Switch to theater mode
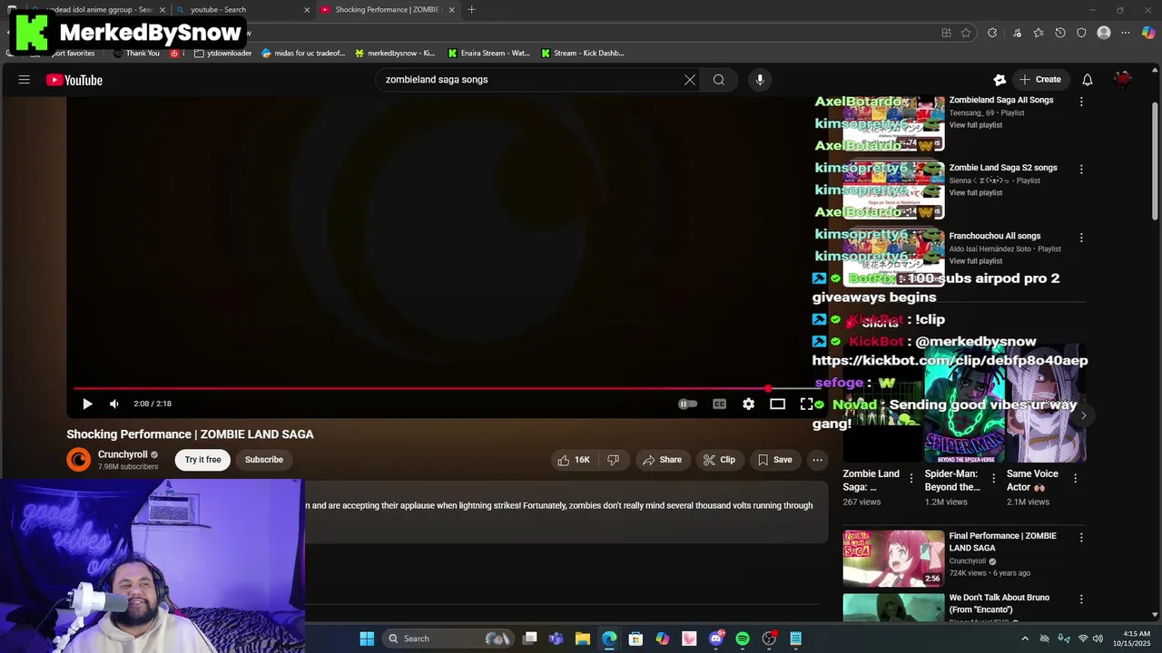 point(777,404)
